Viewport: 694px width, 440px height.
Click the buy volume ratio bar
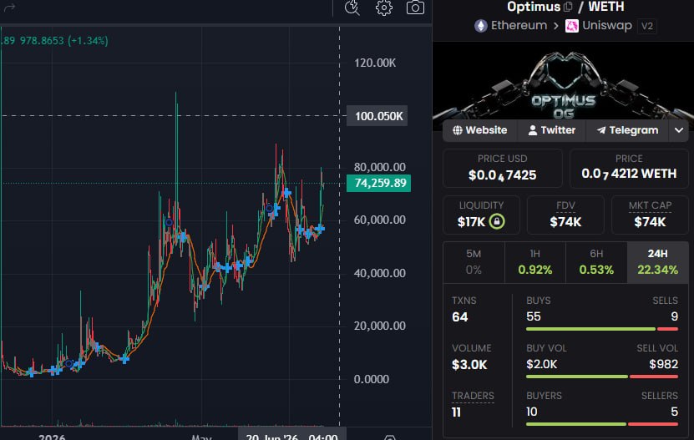(602, 377)
